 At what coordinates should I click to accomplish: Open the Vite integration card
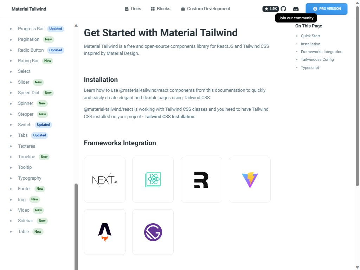click(250, 180)
